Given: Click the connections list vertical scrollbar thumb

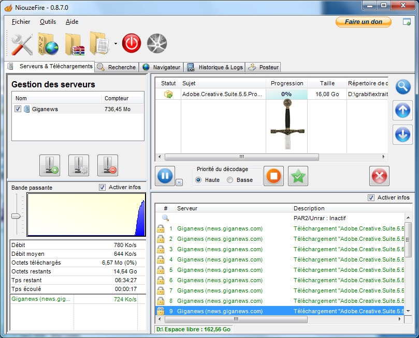Looking at the screenshot, I should point(408,240).
